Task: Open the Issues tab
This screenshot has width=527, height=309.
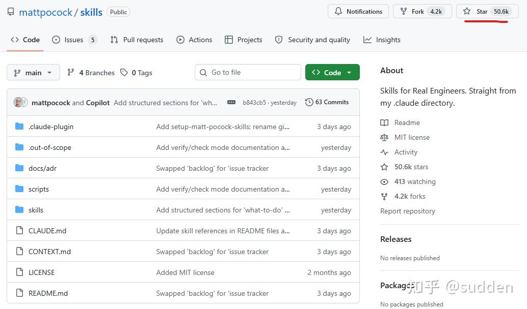Action: [x=74, y=40]
